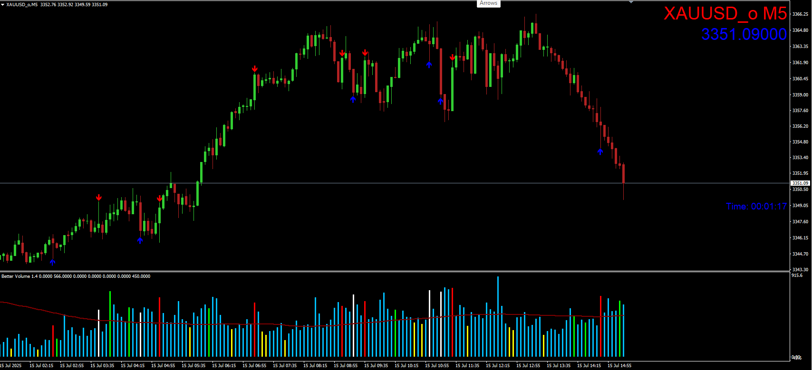Click the Time countdown label

click(756, 207)
